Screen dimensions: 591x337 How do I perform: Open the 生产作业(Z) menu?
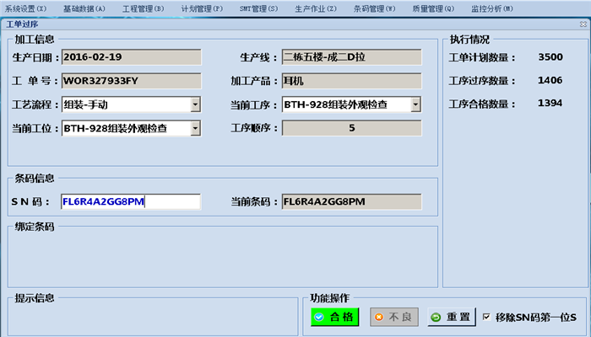(316, 8)
